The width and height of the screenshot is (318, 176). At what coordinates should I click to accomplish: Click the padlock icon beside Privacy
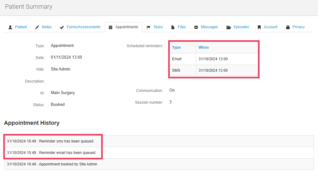point(288,27)
